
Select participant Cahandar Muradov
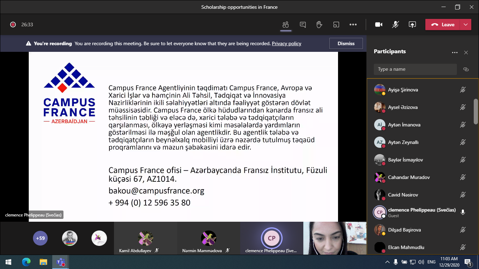pyautogui.click(x=419, y=177)
